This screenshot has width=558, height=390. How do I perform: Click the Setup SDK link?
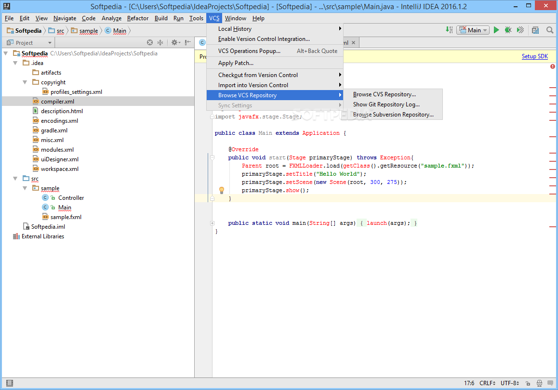[534, 56]
